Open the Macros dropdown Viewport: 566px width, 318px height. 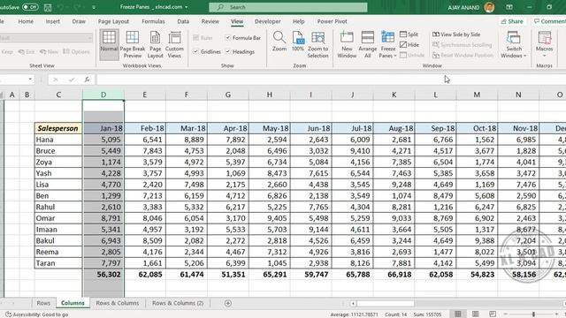pyautogui.click(x=544, y=44)
